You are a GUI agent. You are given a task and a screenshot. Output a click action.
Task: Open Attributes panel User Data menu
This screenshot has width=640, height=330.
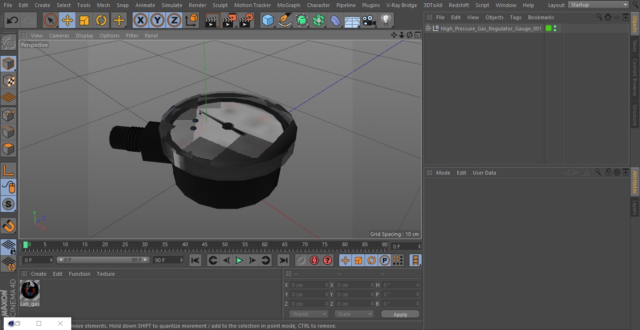(484, 173)
